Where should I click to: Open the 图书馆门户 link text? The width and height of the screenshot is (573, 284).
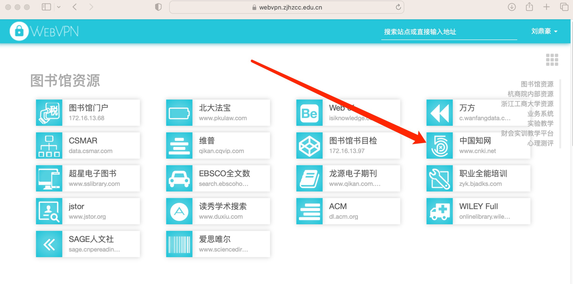click(x=89, y=108)
